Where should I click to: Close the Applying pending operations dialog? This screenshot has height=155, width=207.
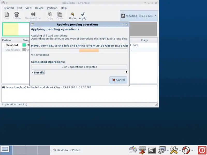pyautogui.click(x=127, y=24)
